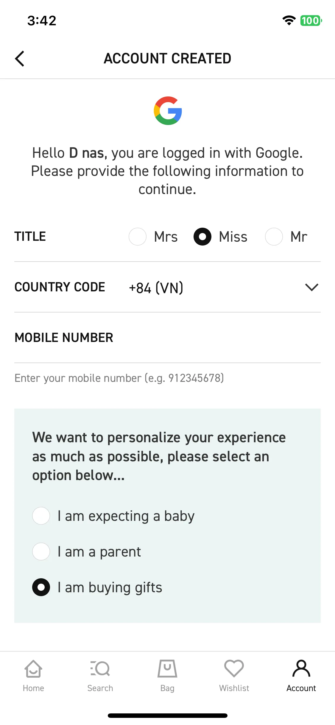This screenshot has width=335, height=725.
Task: Tap the back arrow icon
Action: point(20,59)
